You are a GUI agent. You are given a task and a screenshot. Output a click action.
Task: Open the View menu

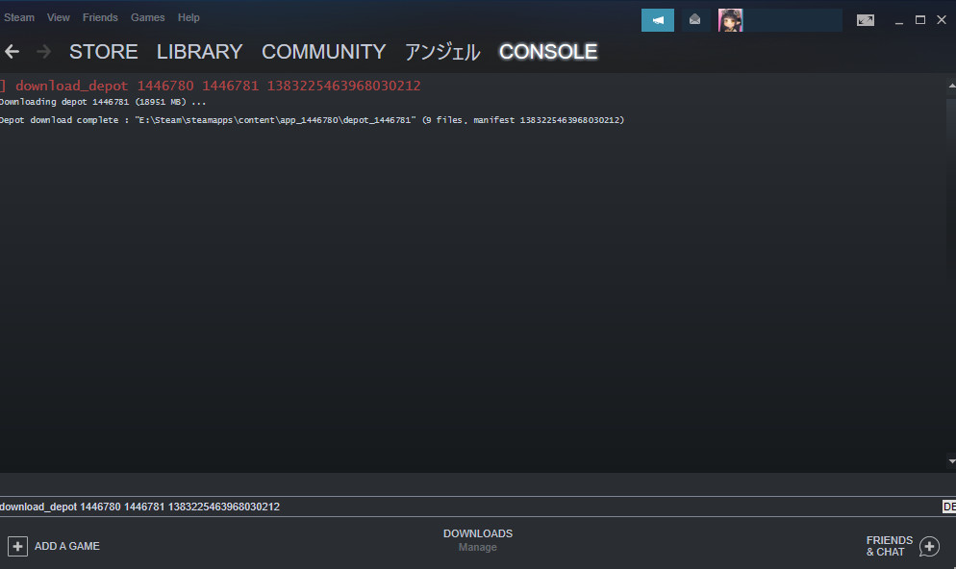(59, 17)
